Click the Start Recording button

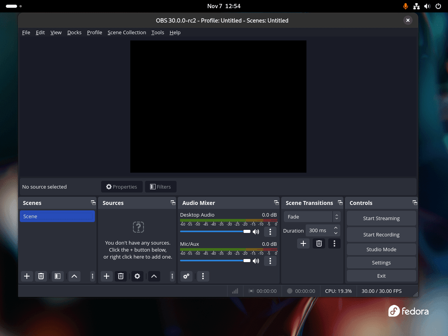pos(381,234)
